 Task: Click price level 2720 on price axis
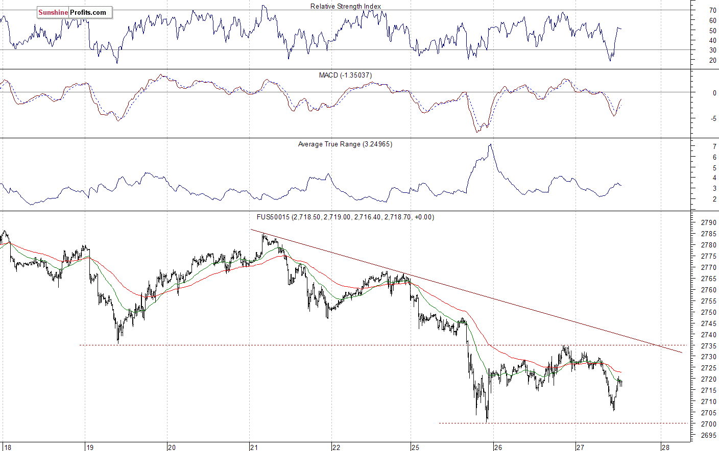[x=708, y=379]
